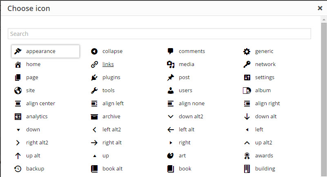Choose the home house icon

[x=18, y=64]
